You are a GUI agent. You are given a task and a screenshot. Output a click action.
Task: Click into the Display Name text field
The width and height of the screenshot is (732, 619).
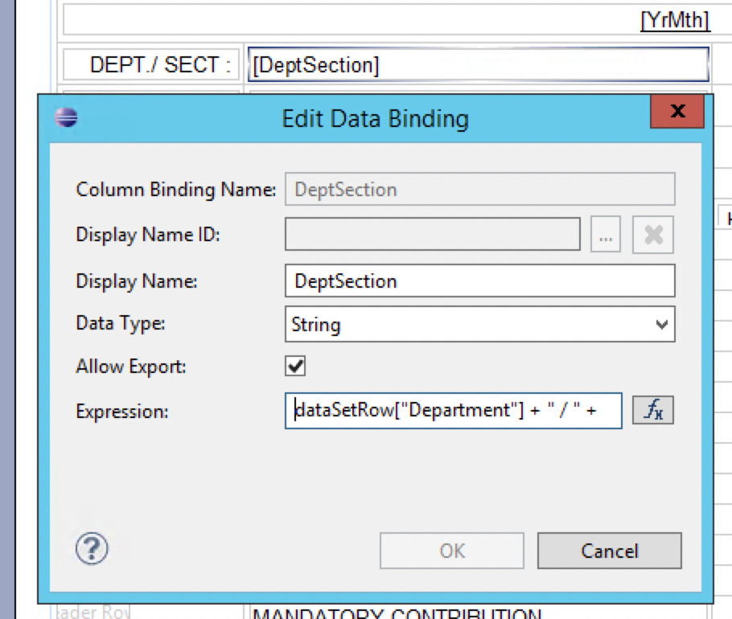pyautogui.click(x=479, y=281)
